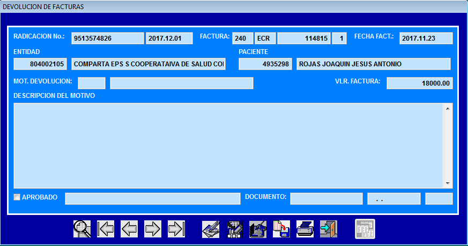Viewport: 468px width, 246px height.
Task: Click the small field showing 1
Action: coord(339,39)
